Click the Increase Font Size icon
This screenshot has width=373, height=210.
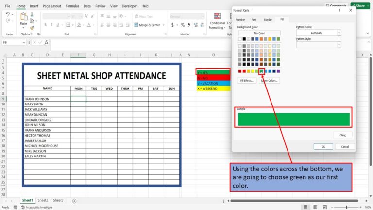click(86, 16)
